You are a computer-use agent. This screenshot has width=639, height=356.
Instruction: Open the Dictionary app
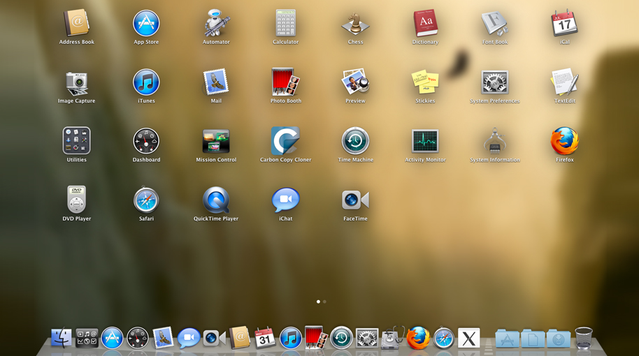click(x=426, y=23)
